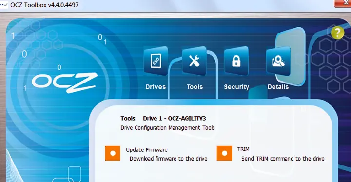351x182 pixels.
Task: Open the Drives SSD icon
Action: (x=156, y=61)
